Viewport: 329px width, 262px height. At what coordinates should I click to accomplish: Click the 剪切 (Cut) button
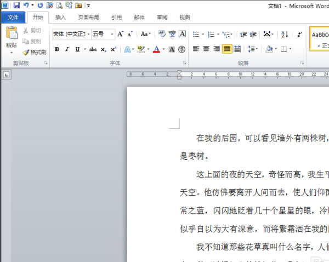32,31
